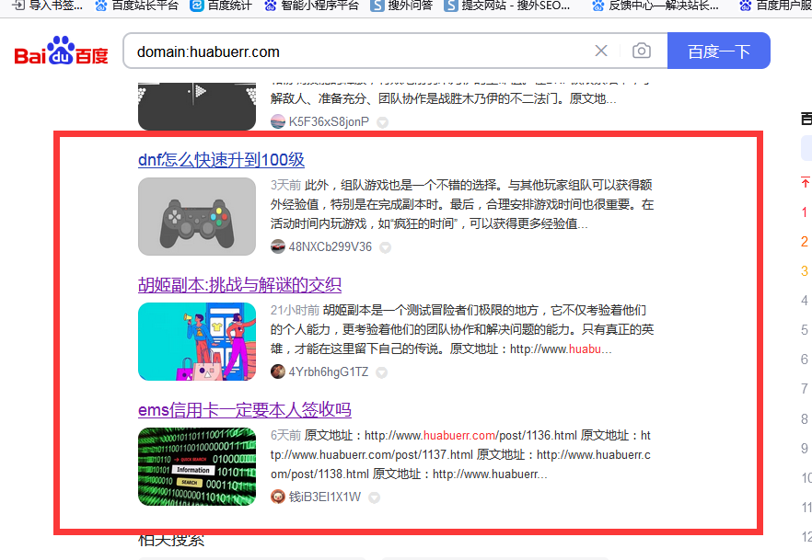Open author 48NXCb299V36 profile
This screenshot has height=560, width=812.
[x=331, y=246]
